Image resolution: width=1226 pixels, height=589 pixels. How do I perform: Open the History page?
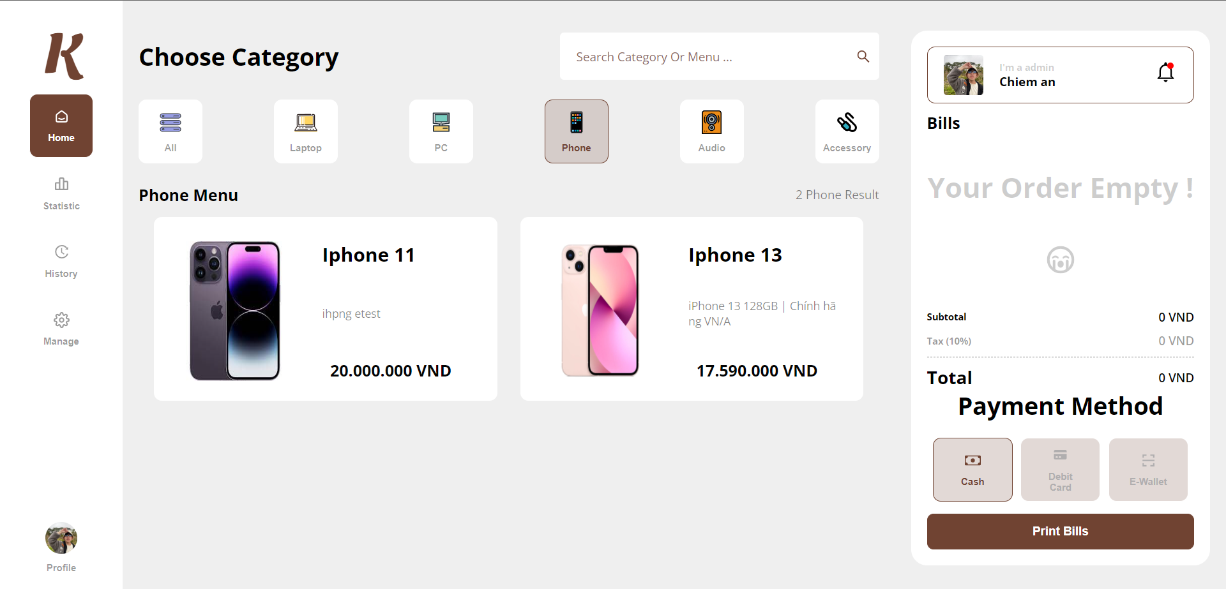point(61,261)
